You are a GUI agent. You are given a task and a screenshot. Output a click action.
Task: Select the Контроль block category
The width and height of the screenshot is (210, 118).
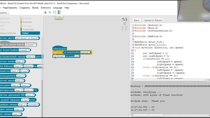point(27,22)
